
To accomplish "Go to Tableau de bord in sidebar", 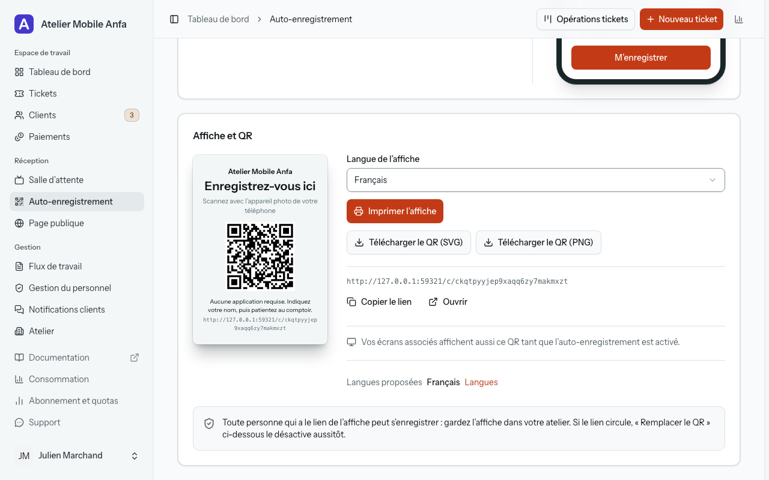I will (x=77, y=72).
